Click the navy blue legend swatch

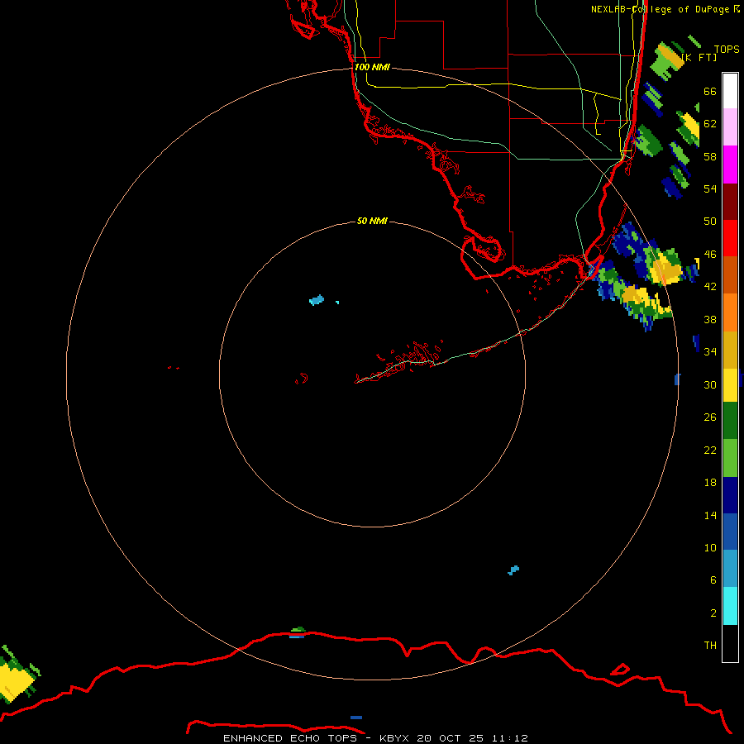[x=730, y=495]
